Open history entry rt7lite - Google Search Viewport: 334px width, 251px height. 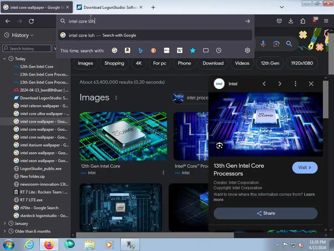click(36, 208)
